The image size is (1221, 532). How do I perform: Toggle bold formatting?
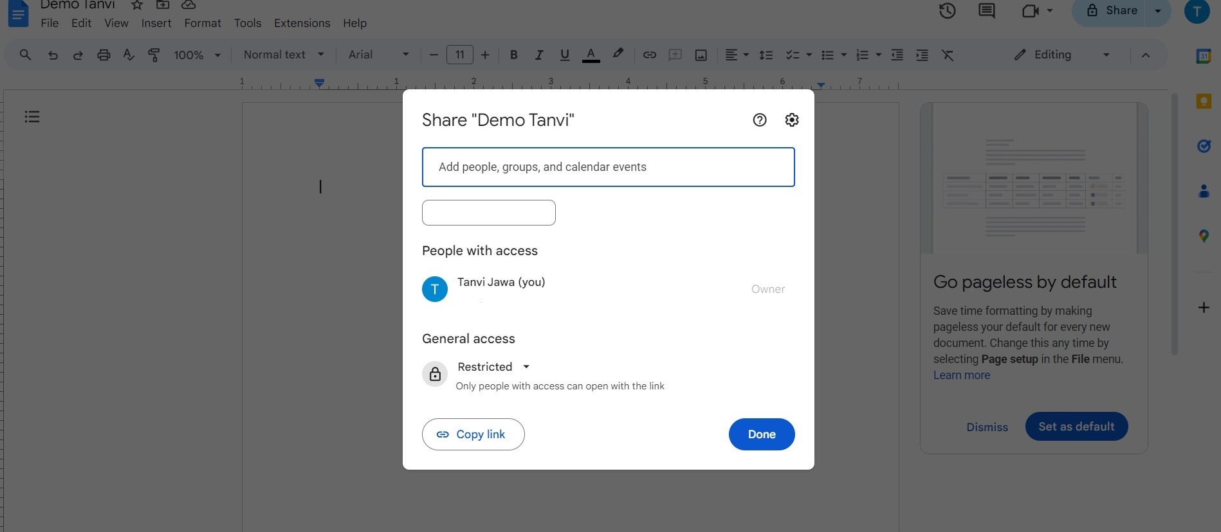513,55
